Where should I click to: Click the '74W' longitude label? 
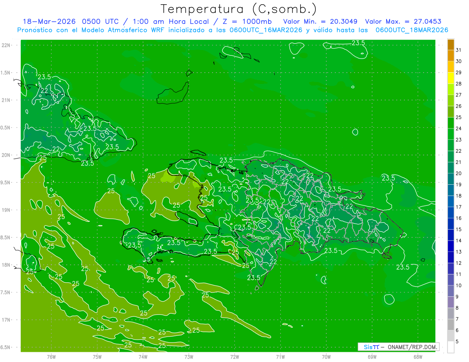(x=143, y=357)
